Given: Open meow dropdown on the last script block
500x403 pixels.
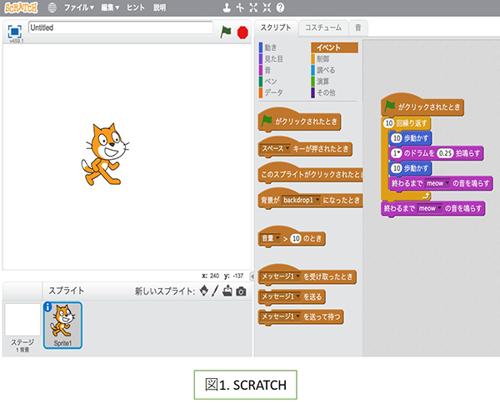Looking at the screenshot, I should (430, 208).
